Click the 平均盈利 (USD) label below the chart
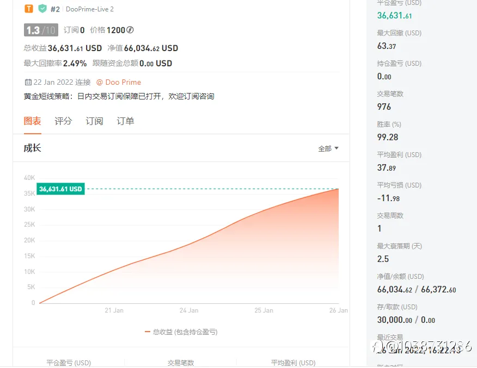This screenshot has height=368, width=477. click(x=293, y=363)
